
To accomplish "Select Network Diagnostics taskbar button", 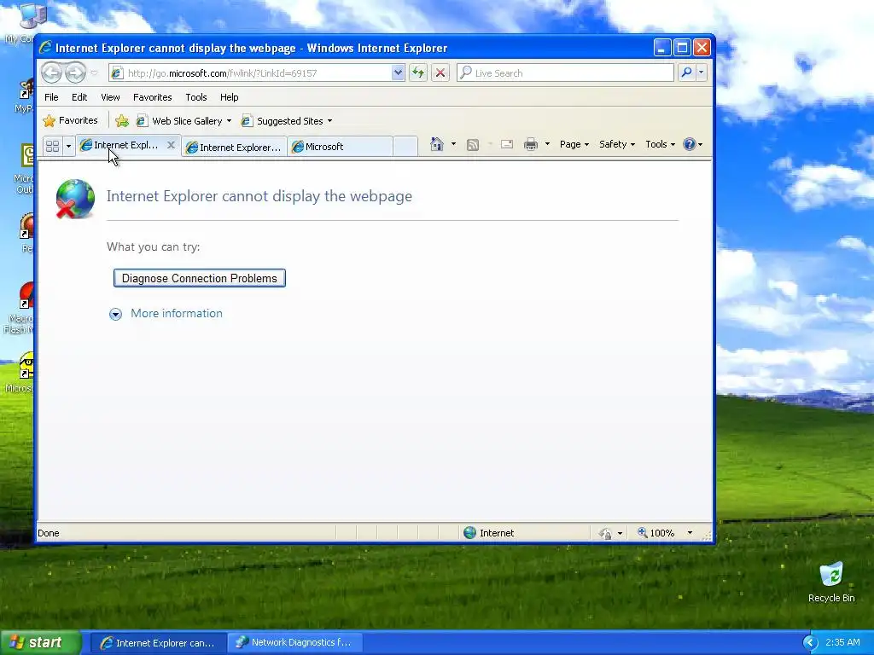I will [x=294, y=643].
